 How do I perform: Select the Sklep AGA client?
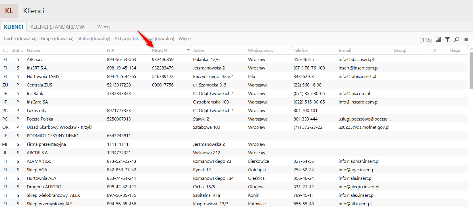click(234, 170)
